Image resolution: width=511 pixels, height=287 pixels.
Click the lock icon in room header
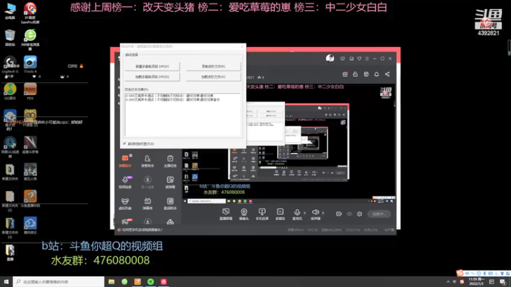point(355,74)
